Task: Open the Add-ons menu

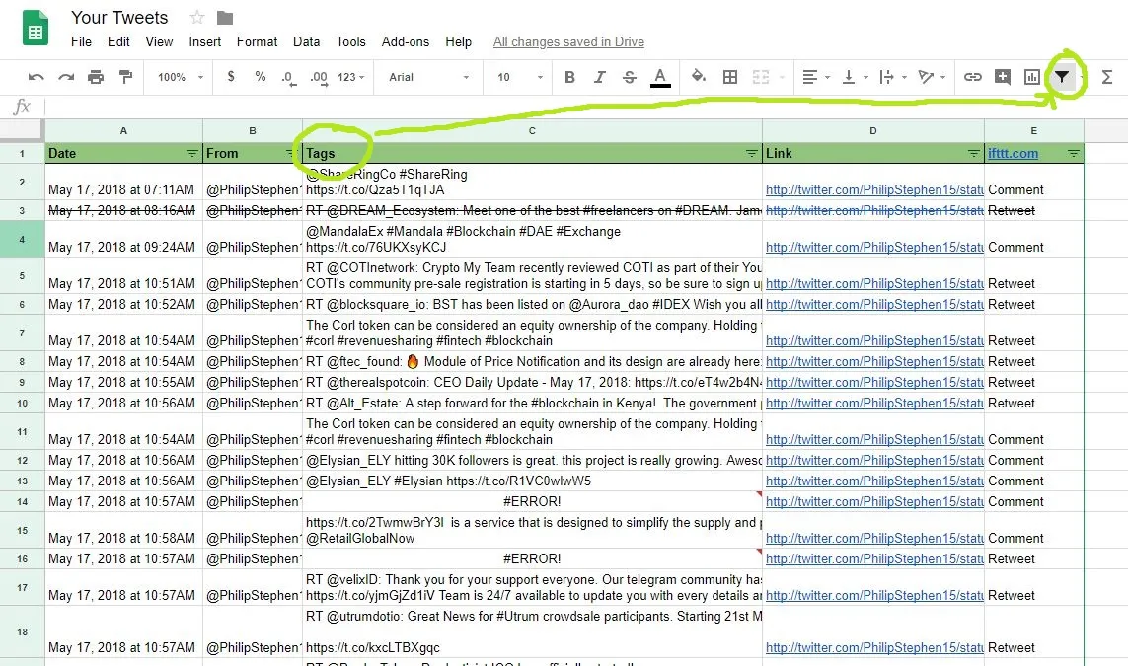Action: (x=405, y=41)
